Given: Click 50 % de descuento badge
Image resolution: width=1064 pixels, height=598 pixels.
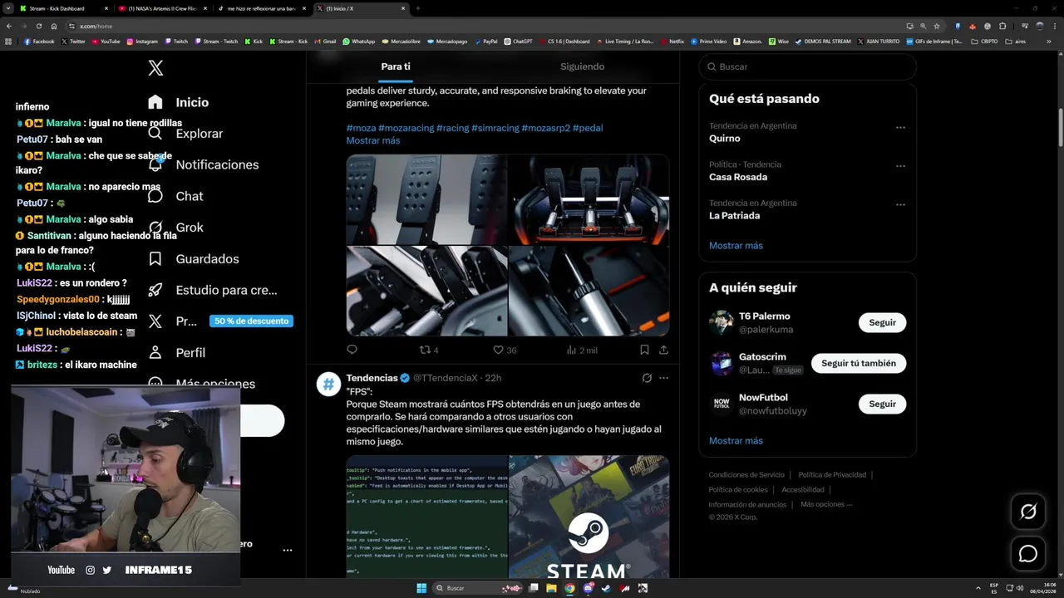Looking at the screenshot, I should tap(251, 321).
